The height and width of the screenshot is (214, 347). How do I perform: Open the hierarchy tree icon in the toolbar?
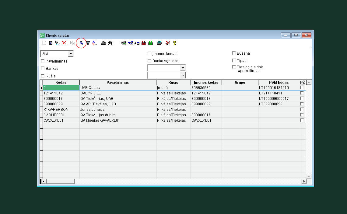130,43
